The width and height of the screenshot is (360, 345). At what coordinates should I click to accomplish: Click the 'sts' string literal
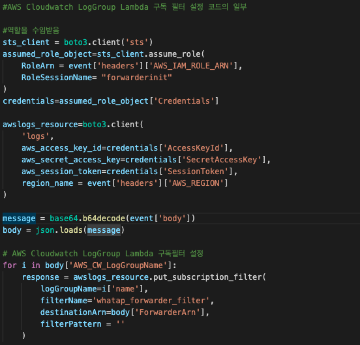pyautogui.click(x=136, y=42)
